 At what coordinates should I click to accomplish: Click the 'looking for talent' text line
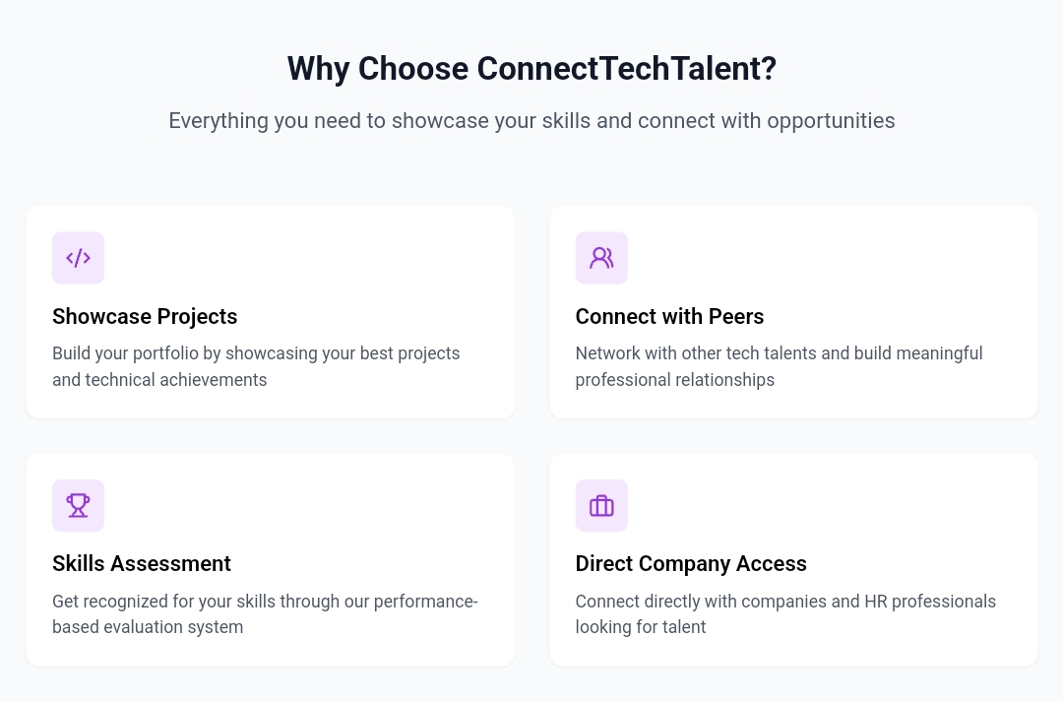641,627
